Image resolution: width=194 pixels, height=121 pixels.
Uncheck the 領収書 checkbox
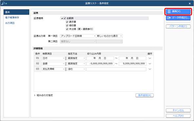[67, 25]
